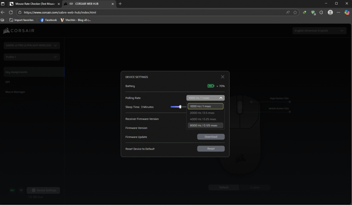
Task: Click Import favorites folder icon
Action: pos(11,20)
